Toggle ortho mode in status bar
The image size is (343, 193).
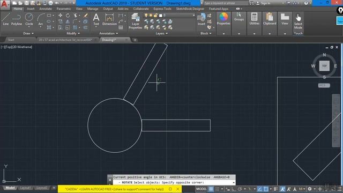(x=234, y=189)
